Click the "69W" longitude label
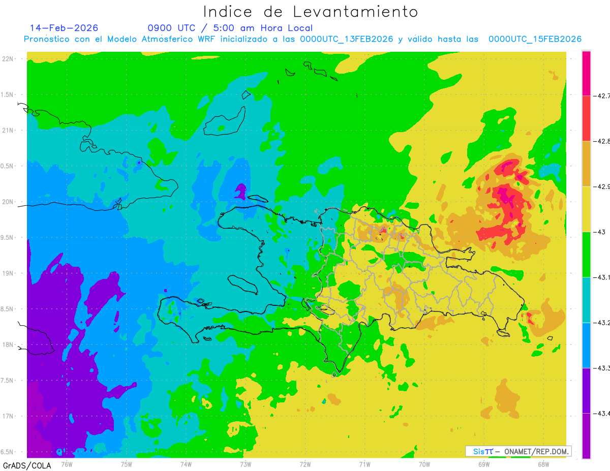This screenshot has width=610, height=471. 483,464
